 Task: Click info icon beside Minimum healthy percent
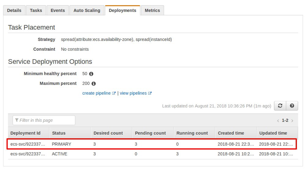91,74
